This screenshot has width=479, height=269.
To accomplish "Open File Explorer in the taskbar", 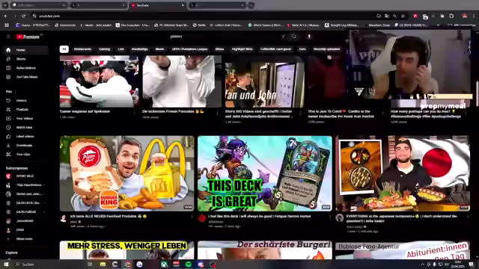I will [103, 264].
